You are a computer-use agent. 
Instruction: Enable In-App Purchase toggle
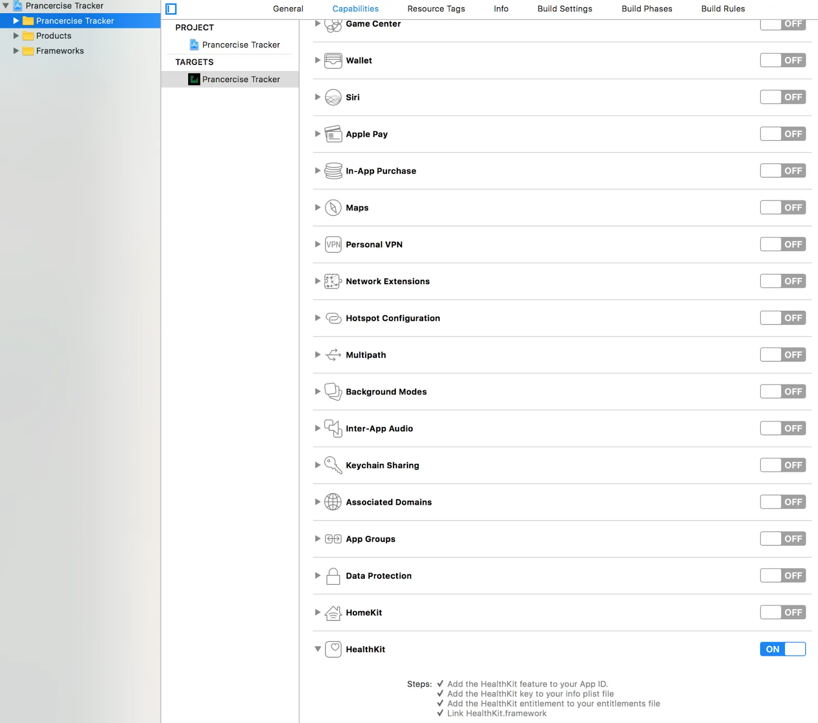[x=783, y=171]
